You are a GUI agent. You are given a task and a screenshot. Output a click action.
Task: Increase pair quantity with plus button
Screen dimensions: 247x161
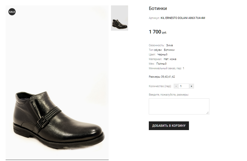pos(191,86)
